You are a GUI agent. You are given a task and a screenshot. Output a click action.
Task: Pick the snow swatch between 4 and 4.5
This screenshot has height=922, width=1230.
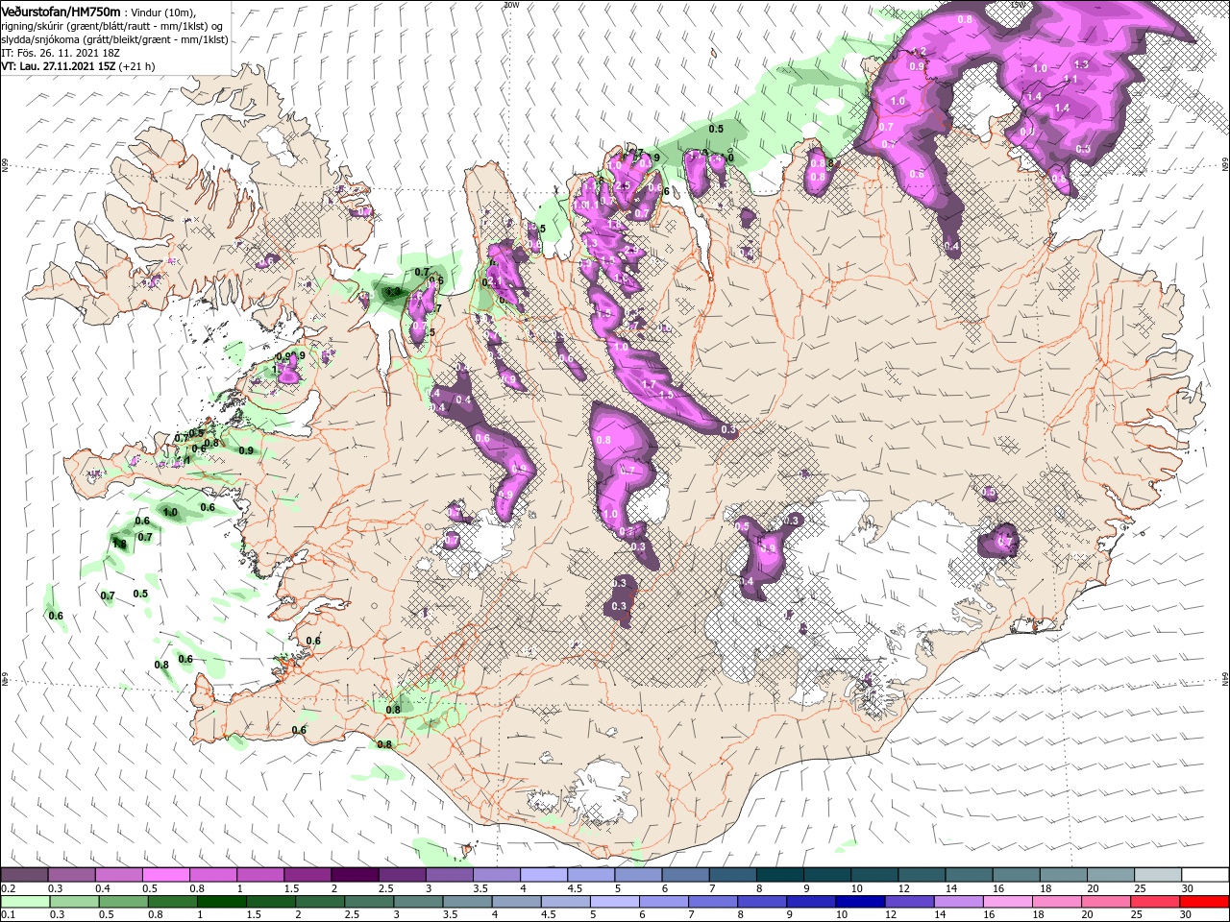coord(545,874)
